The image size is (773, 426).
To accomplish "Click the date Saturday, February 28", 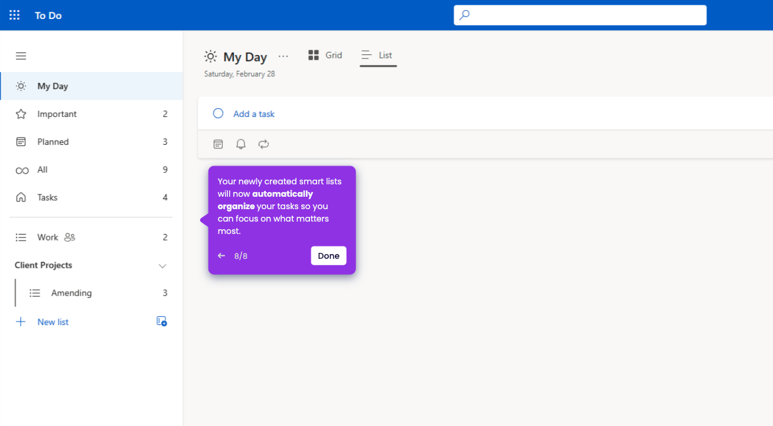I will point(240,74).
